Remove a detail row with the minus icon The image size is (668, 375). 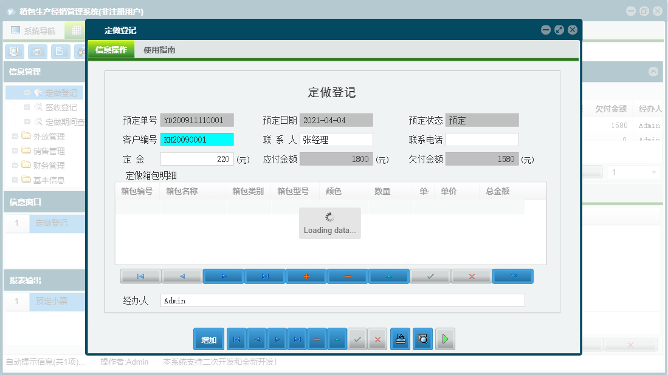[x=348, y=276]
